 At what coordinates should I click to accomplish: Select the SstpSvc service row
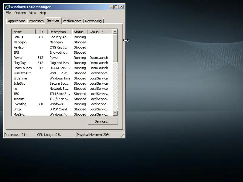[x=62, y=83]
